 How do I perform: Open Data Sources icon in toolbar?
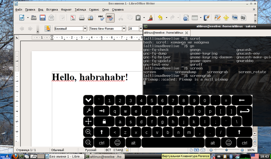point(243,18)
